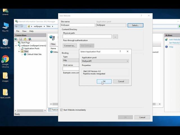Click the Add Website globe icon in Actions

pos(166,40)
